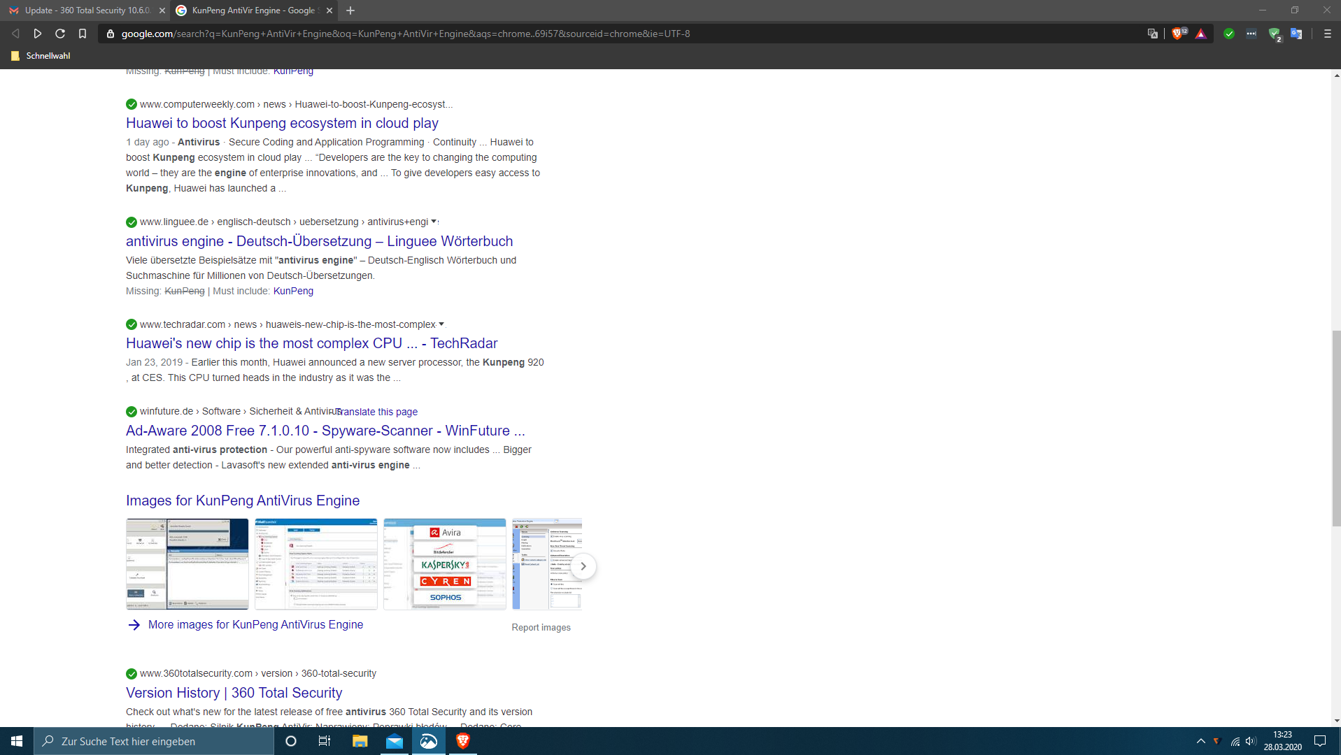Open Version History 360 Total Security result
1341x755 pixels.
pos(234,693)
